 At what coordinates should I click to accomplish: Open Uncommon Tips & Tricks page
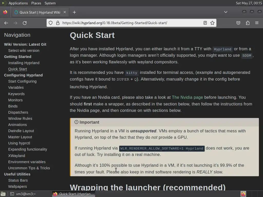click(29, 168)
